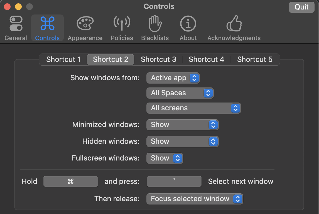
Task: Open the All Spaces dropdown
Action: pyautogui.click(x=180, y=93)
